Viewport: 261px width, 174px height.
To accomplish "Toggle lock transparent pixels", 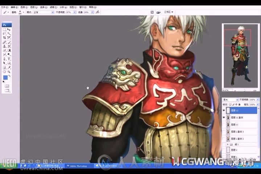I will coord(230,104).
